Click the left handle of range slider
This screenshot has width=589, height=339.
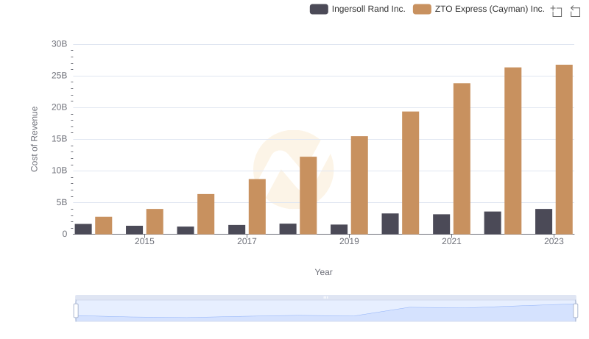coord(76,311)
